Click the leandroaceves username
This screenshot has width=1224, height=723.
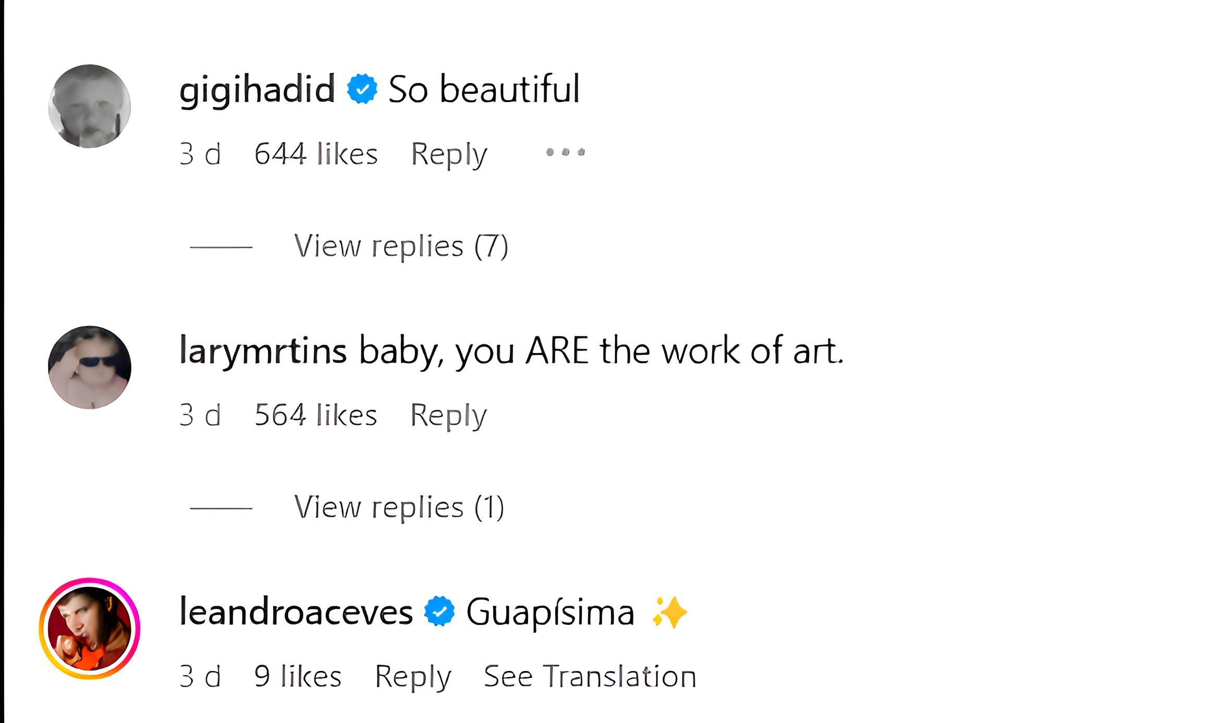pyautogui.click(x=296, y=612)
